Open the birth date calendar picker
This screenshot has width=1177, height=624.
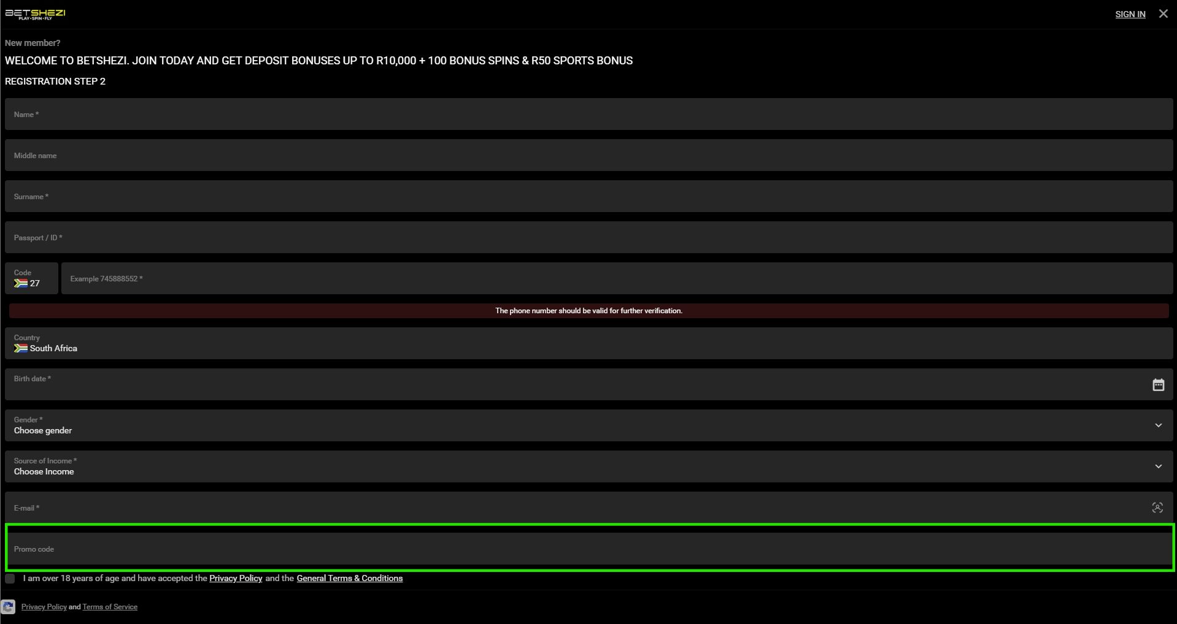pos(1158,385)
